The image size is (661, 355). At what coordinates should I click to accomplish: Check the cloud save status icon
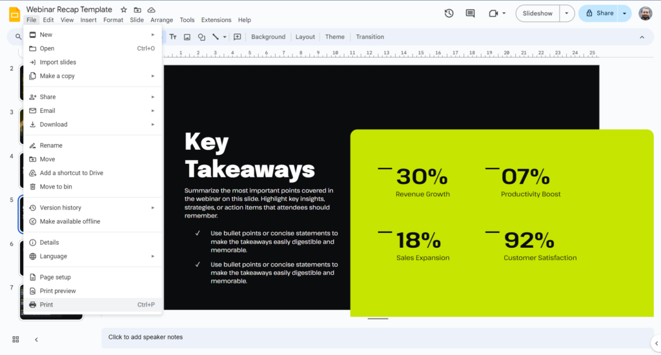point(151,10)
